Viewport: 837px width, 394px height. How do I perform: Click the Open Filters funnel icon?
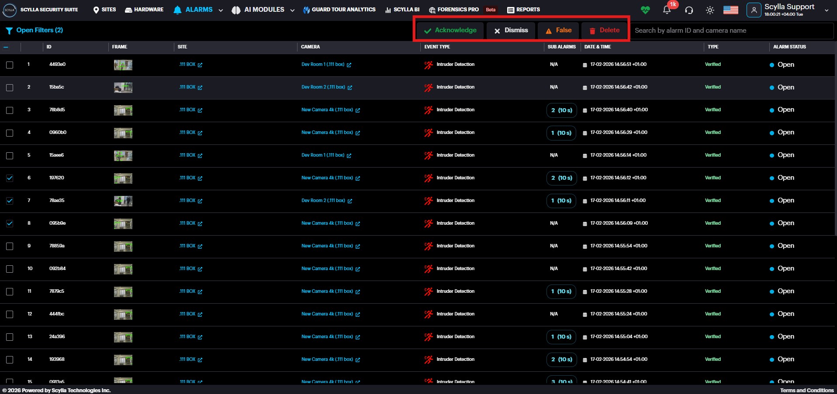click(x=9, y=31)
